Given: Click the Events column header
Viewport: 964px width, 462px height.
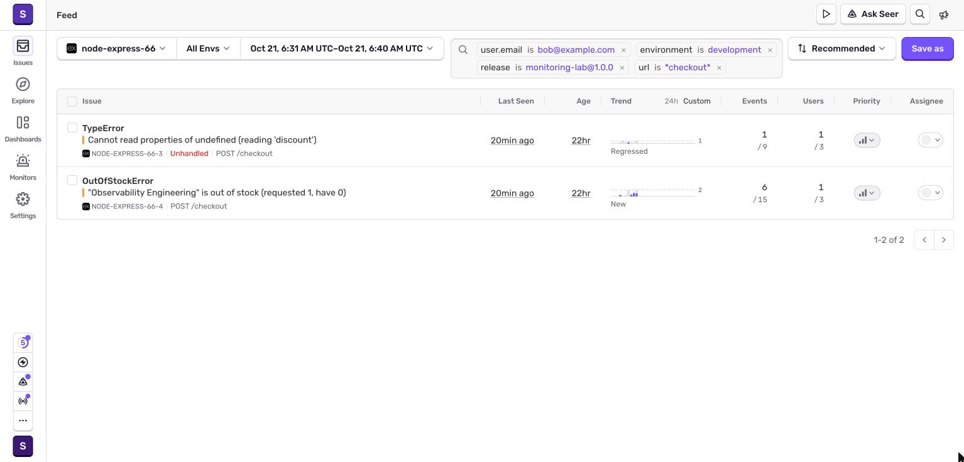Looking at the screenshot, I should (754, 101).
